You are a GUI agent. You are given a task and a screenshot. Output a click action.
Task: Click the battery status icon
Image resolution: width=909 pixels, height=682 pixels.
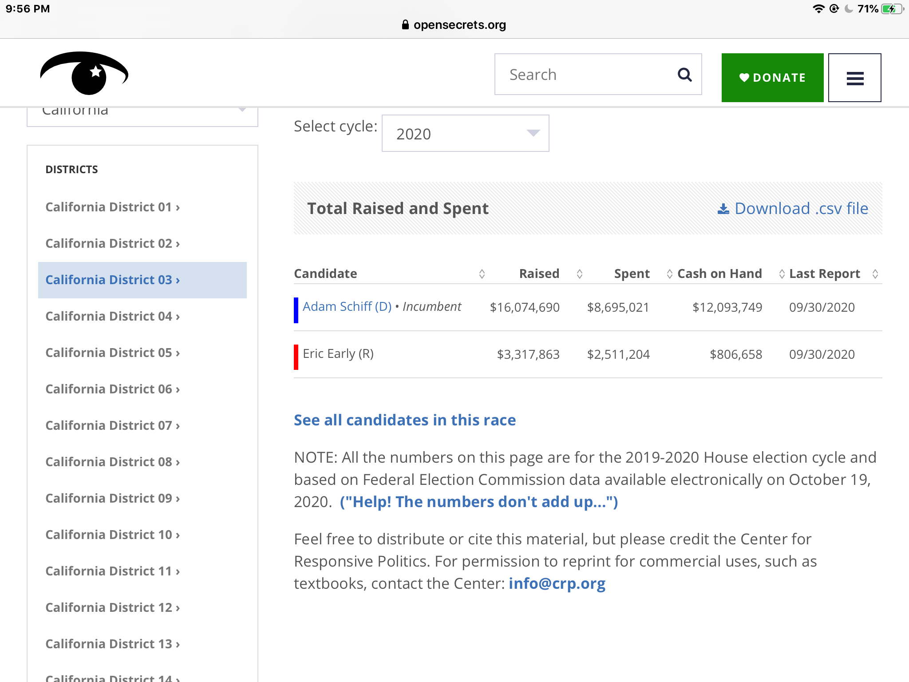(892, 9)
